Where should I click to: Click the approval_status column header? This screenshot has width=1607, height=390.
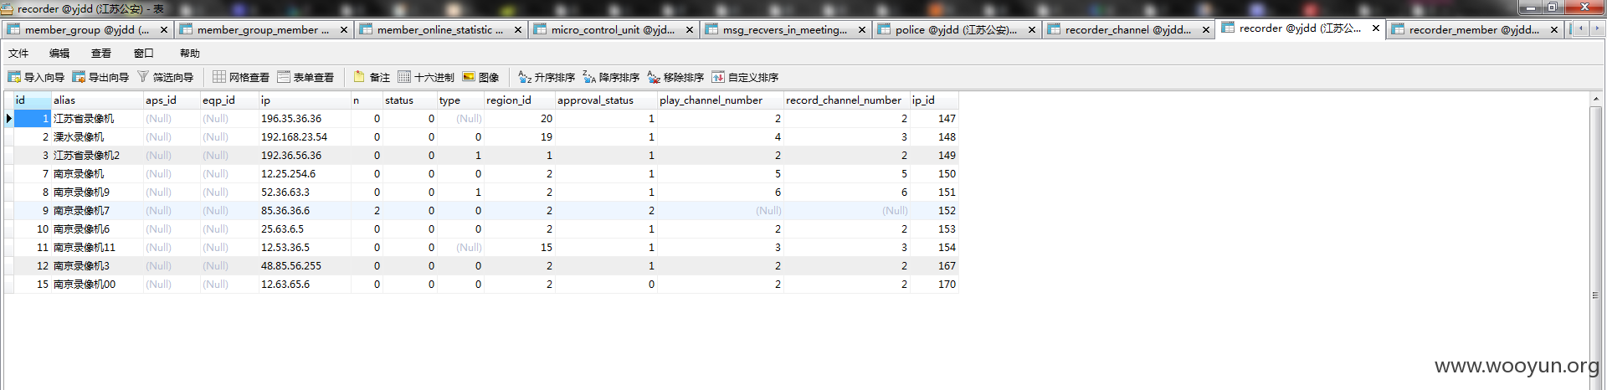tap(606, 100)
